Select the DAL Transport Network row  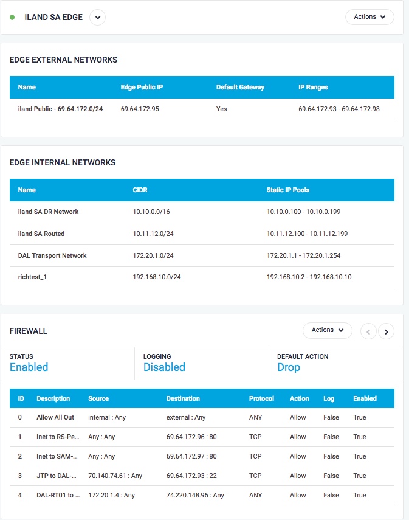click(202, 255)
